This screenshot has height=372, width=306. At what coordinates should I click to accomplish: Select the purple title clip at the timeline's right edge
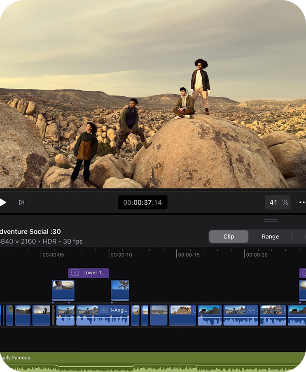(303, 273)
